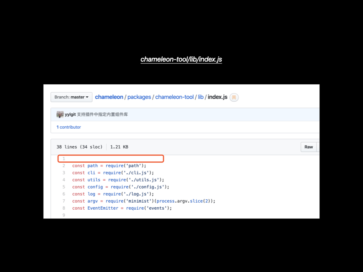Open the lib breadcrumb folder
Screen dimensions: 363x272
coord(201,97)
